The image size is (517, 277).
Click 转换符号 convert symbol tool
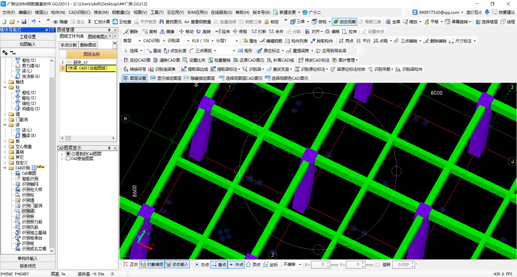(135, 69)
